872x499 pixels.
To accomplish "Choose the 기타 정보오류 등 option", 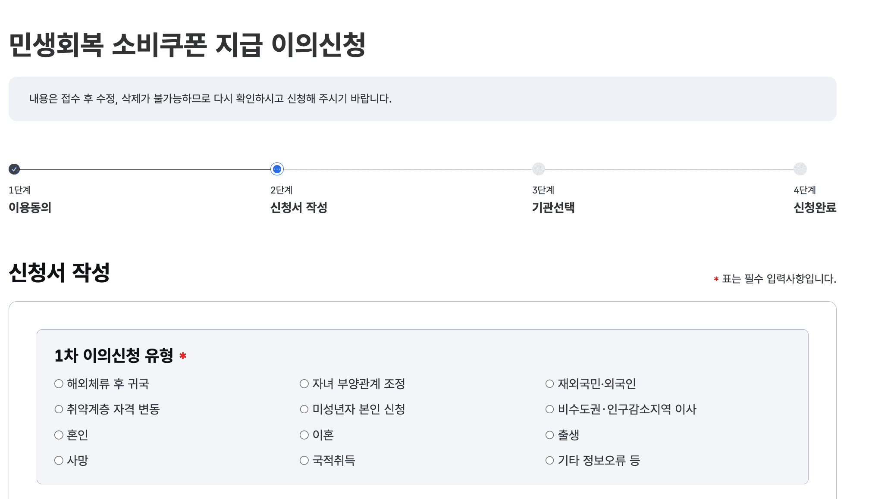I will (x=550, y=460).
